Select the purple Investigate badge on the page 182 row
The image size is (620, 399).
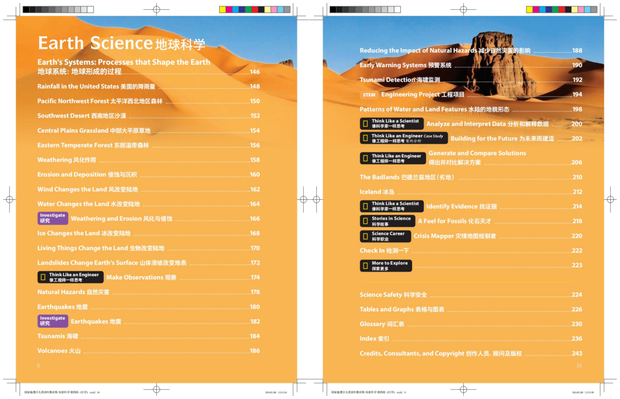click(x=53, y=321)
